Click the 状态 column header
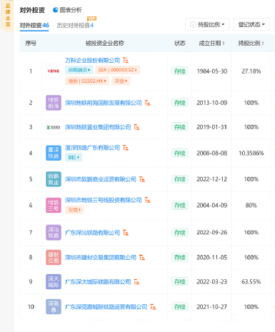The image size is (275, 332). [180, 43]
